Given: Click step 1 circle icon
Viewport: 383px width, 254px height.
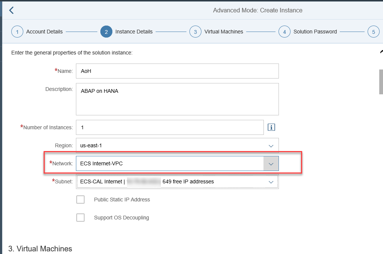Looking at the screenshot, I should pyautogui.click(x=17, y=32).
